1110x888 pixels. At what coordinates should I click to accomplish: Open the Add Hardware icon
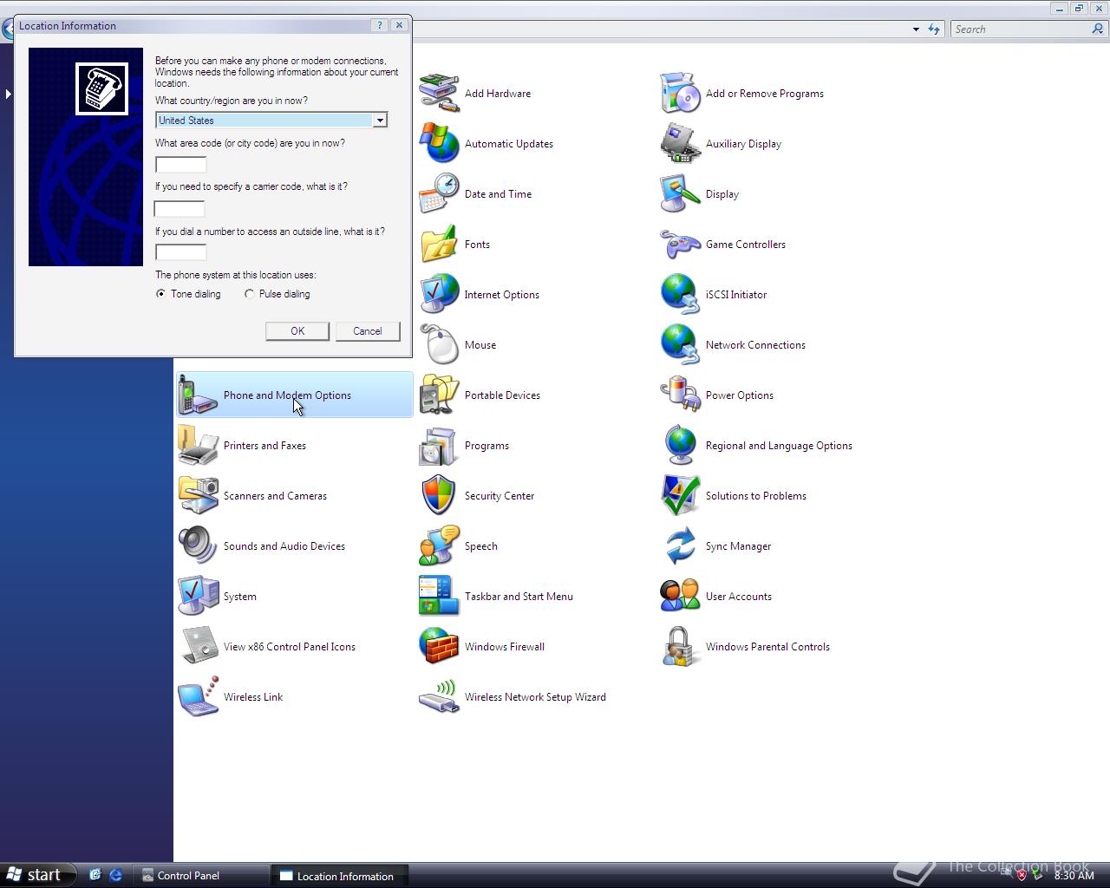pos(439,94)
